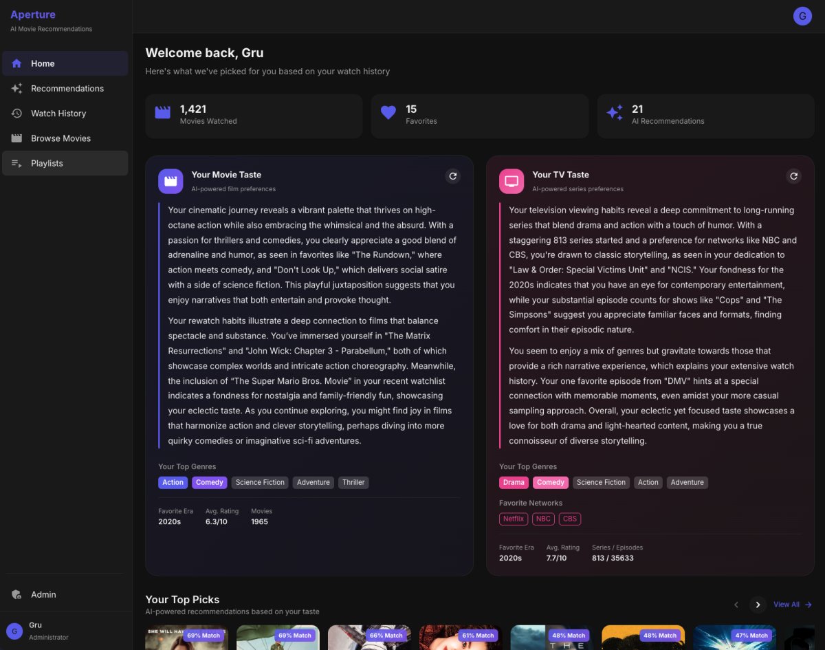
Task: Refresh the Your Movie Taste analysis
Action: click(x=452, y=176)
